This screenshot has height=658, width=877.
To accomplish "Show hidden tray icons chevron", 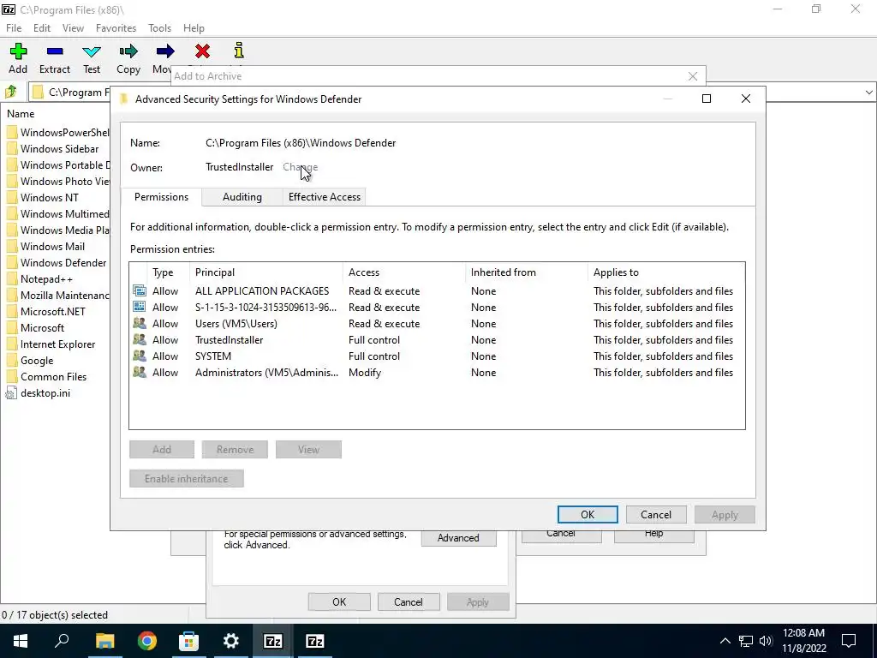I will click(725, 641).
